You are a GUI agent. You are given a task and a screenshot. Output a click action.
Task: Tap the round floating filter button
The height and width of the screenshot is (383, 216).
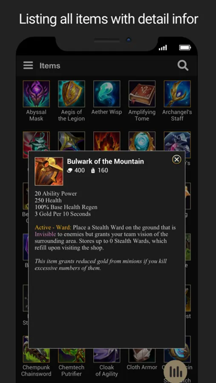tap(176, 372)
